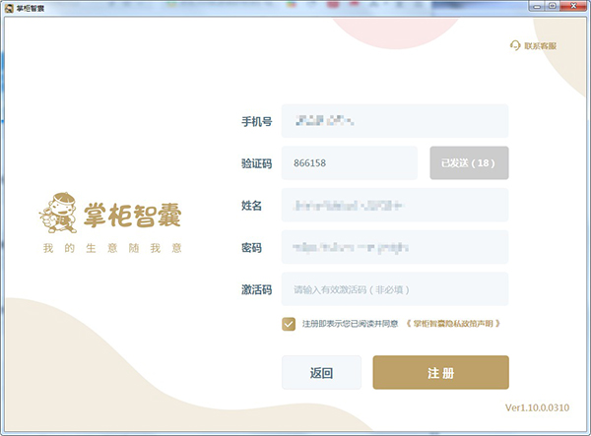Click the 注册即表示您已阅读并同意 text

click(350, 324)
